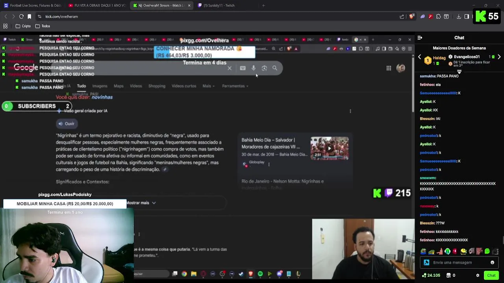
Task: Expand the Mais dropdown in Google tabs
Action: [208, 86]
